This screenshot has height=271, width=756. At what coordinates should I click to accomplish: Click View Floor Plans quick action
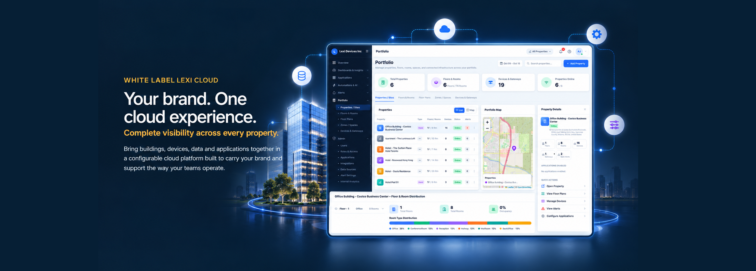[564, 194]
